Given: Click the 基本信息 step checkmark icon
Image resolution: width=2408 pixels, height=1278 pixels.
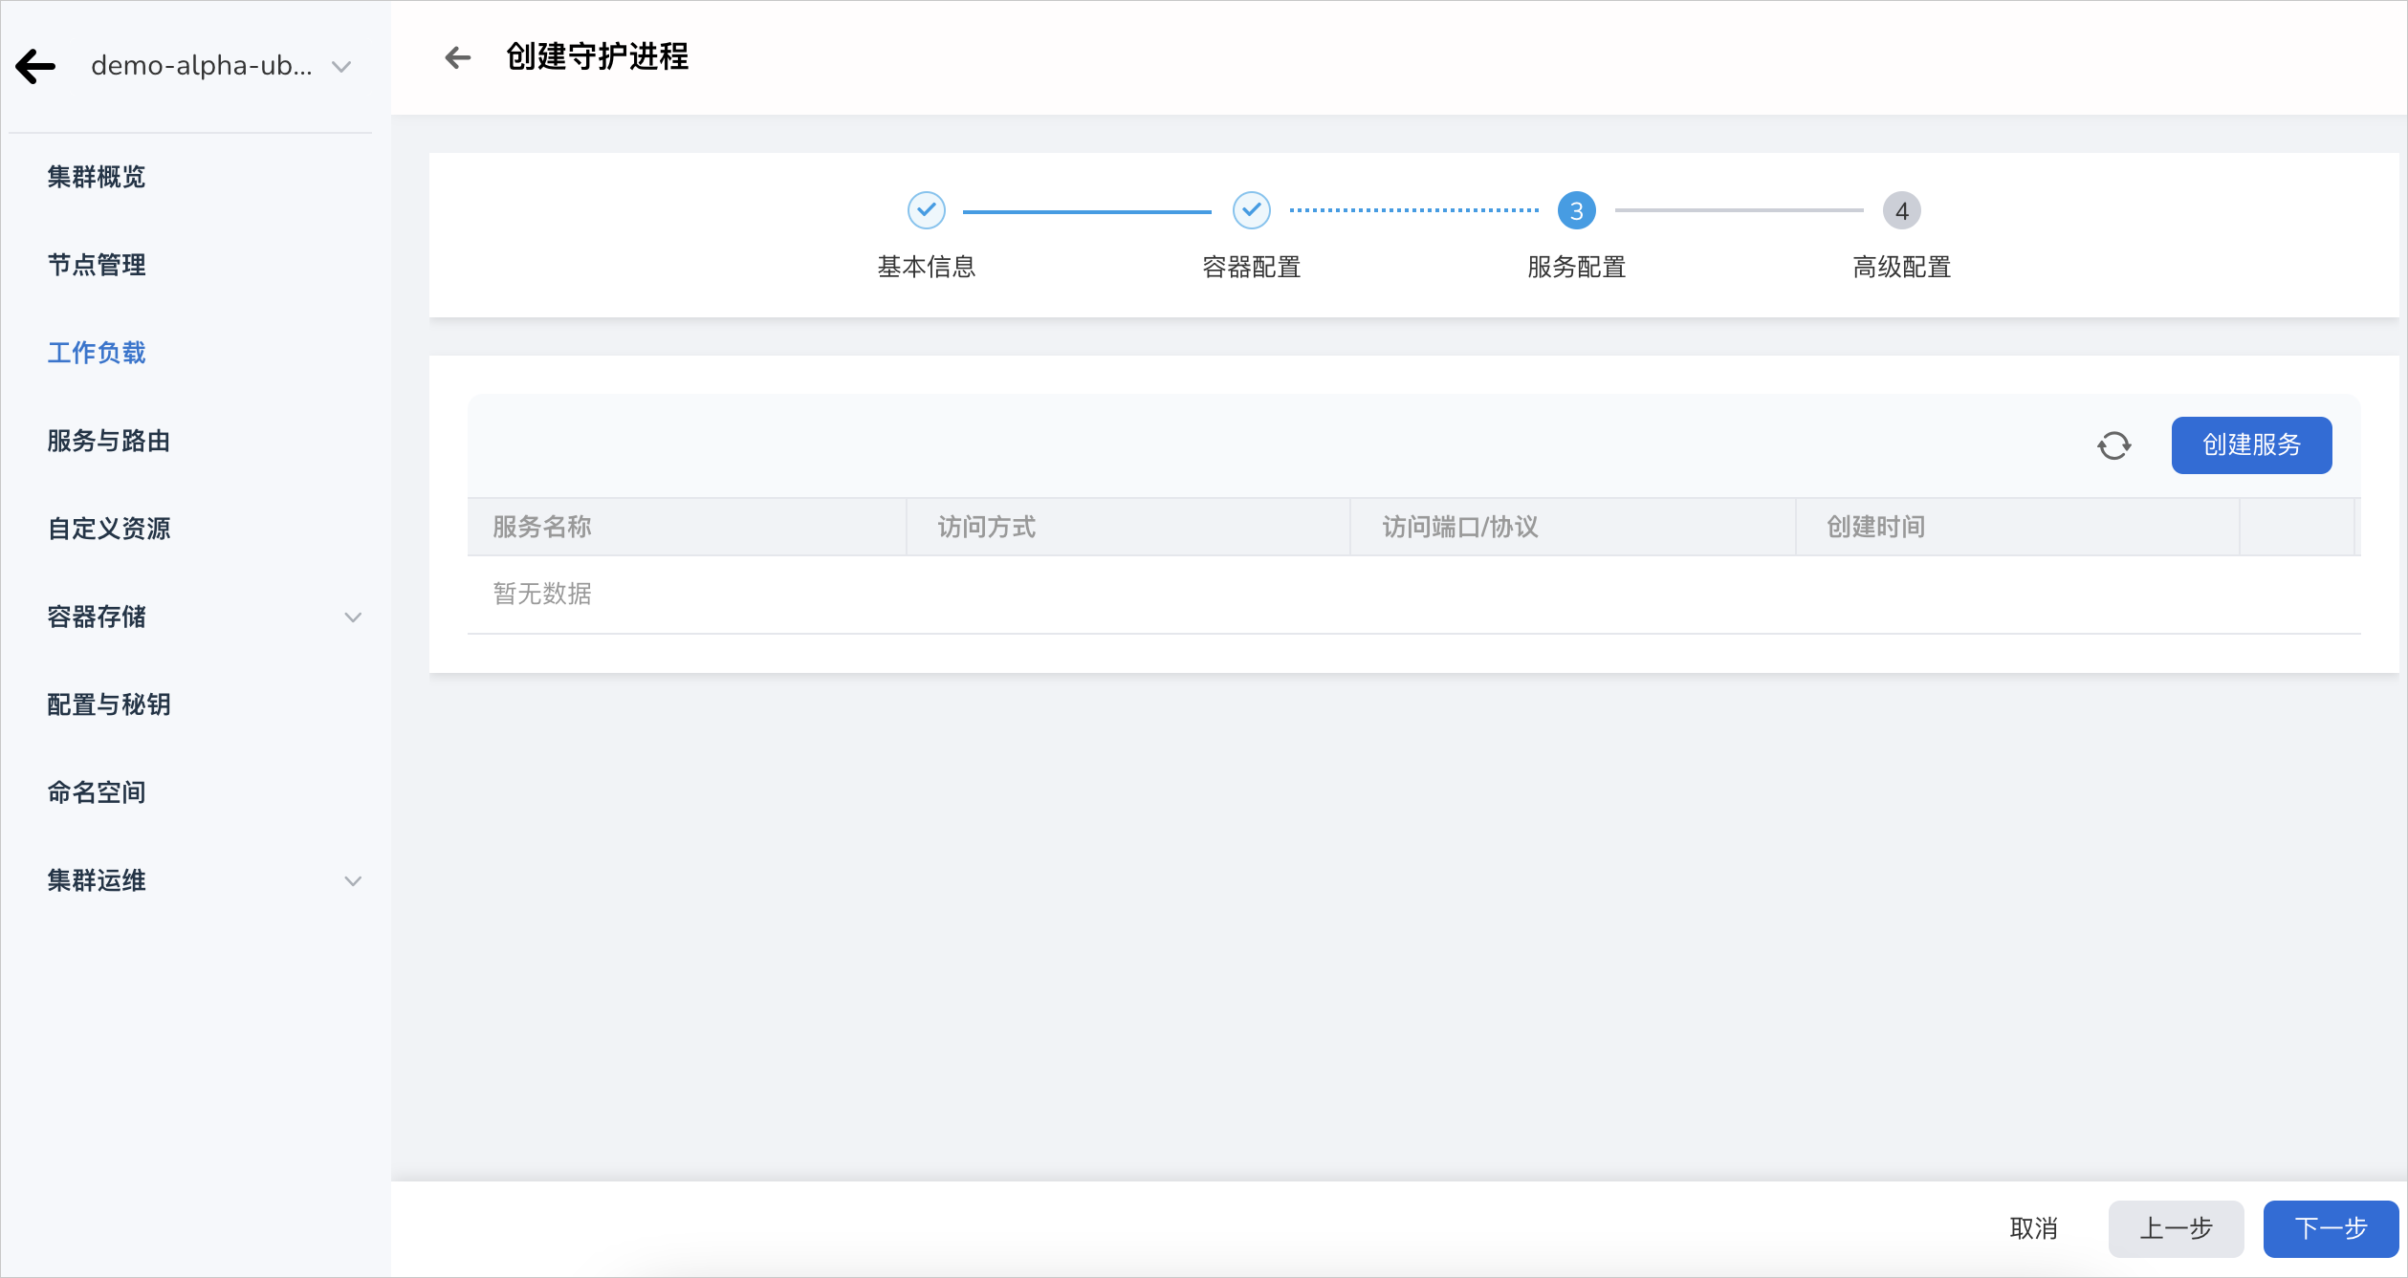Looking at the screenshot, I should tap(926, 210).
